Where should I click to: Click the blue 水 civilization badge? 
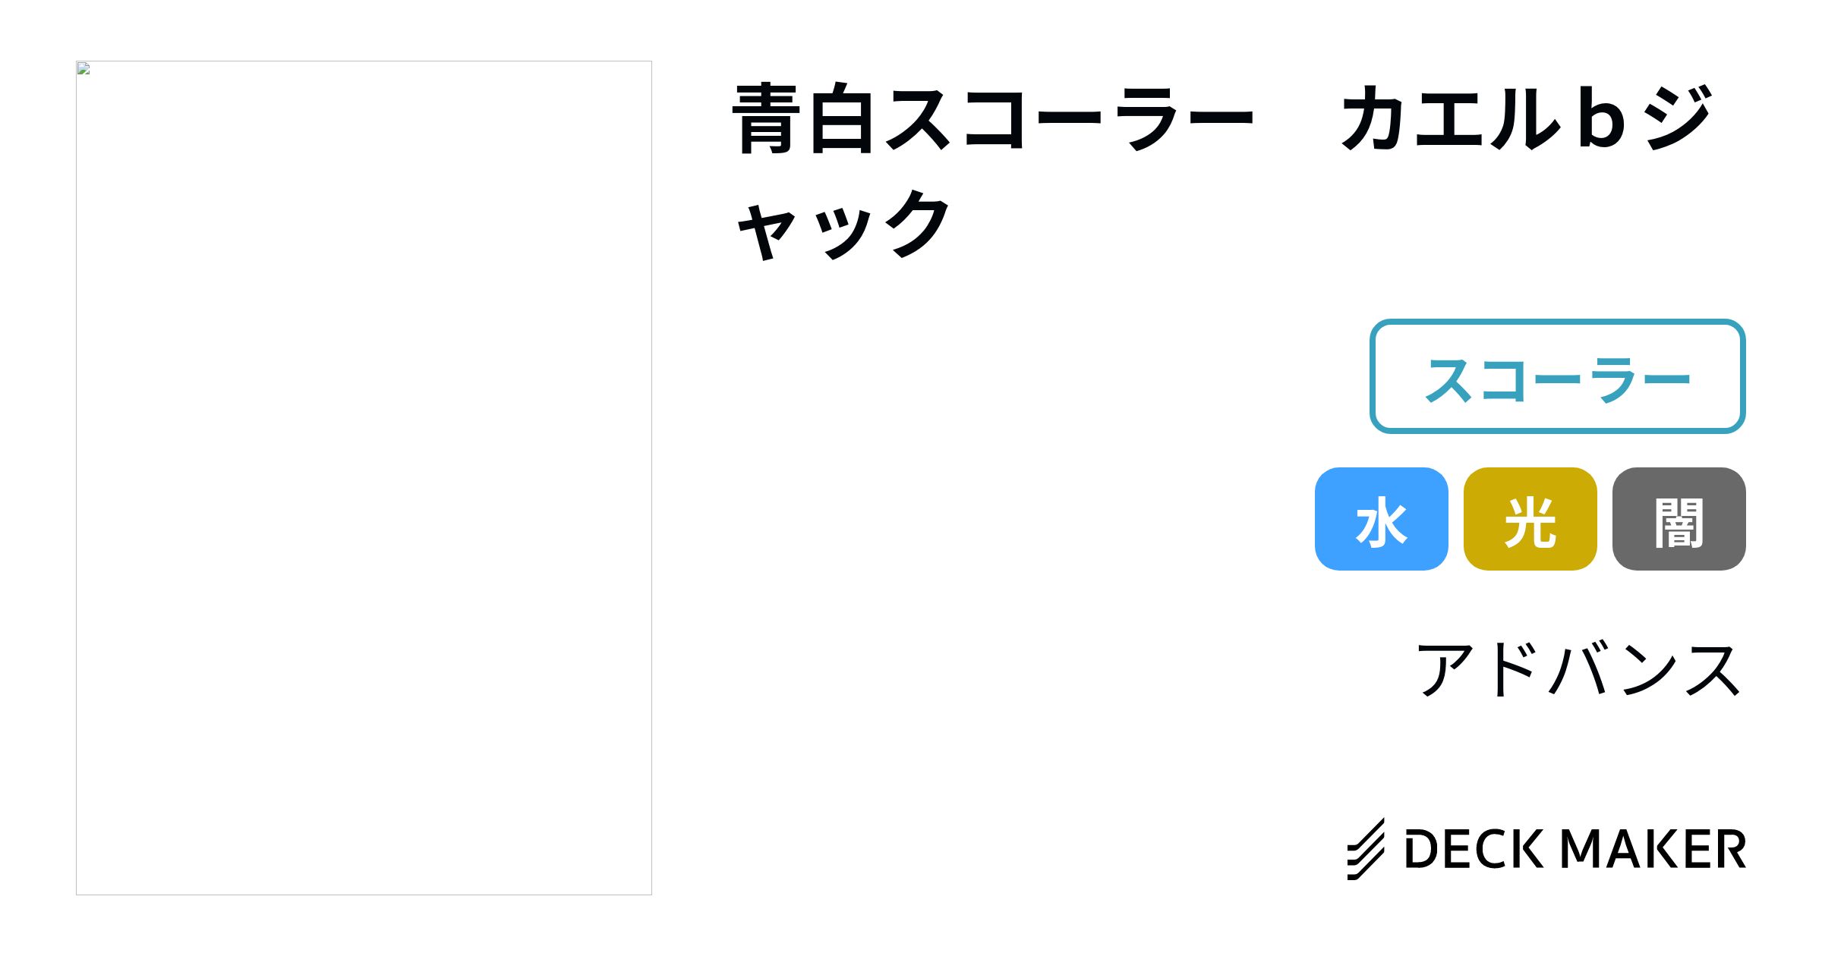[1381, 519]
